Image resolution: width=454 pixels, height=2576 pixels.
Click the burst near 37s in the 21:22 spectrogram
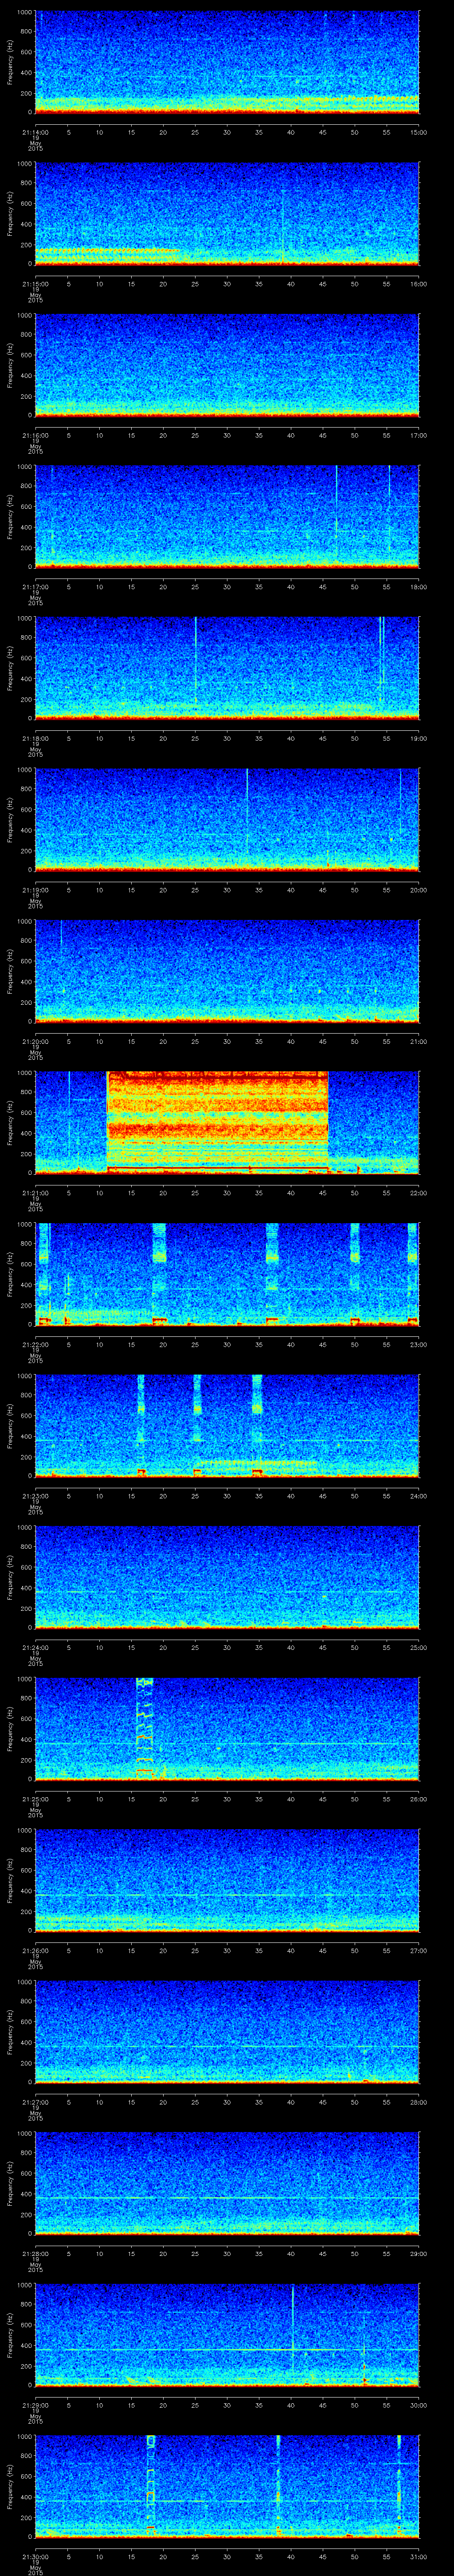point(272,1273)
